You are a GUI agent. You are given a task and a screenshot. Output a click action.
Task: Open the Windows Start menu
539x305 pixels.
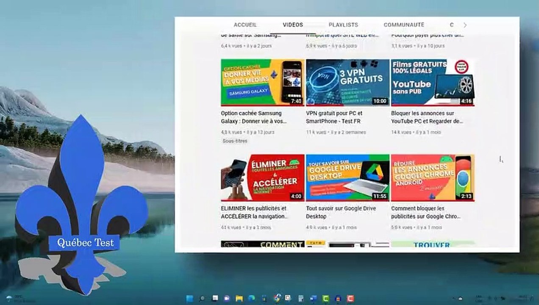click(x=189, y=298)
